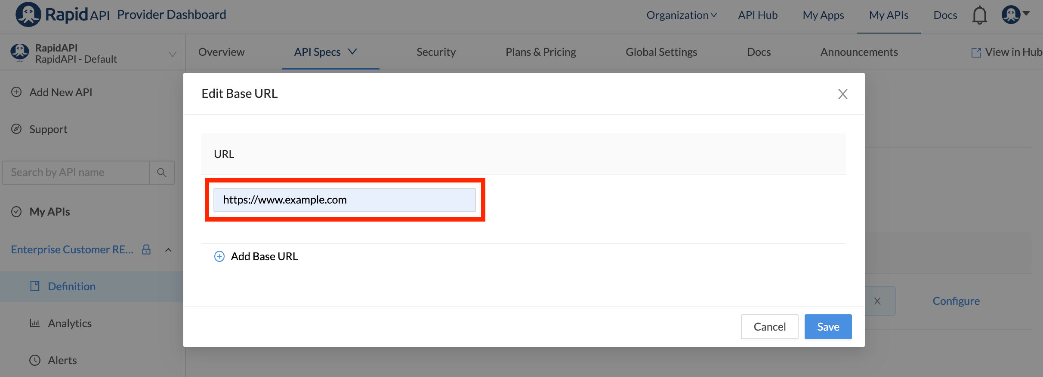
Task: Click the Alerts clock icon
Action: pyautogui.click(x=35, y=360)
